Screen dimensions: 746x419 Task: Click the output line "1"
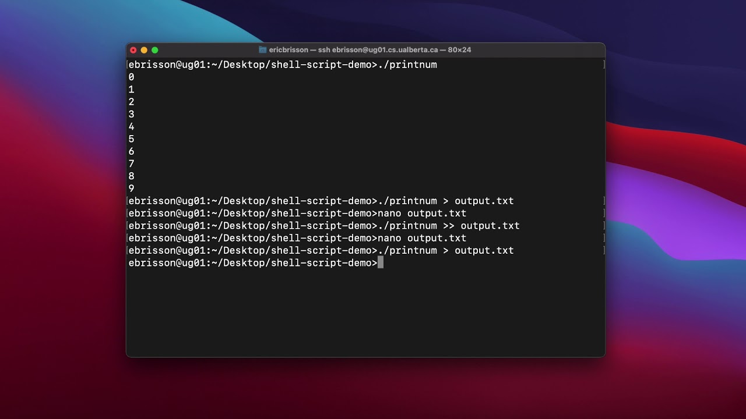pos(131,90)
